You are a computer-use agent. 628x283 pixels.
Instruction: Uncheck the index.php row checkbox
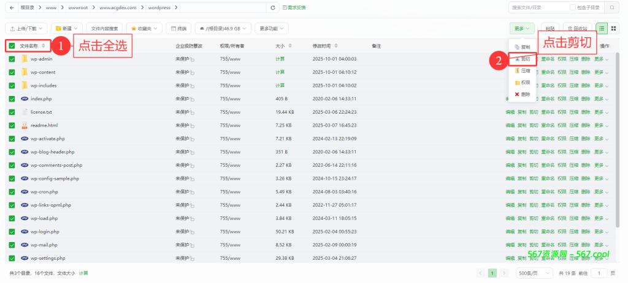[x=12, y=98]
